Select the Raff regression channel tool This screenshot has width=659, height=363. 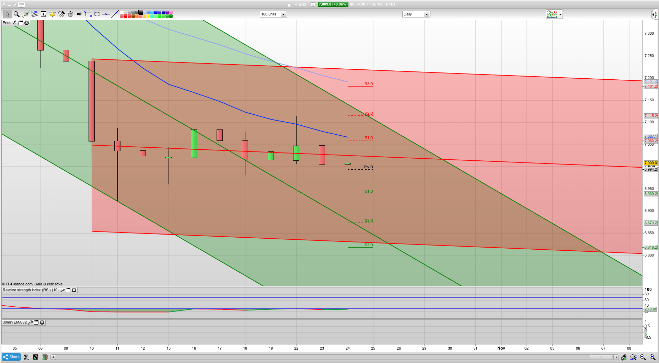pyautogui.click(x=34, y=14)
